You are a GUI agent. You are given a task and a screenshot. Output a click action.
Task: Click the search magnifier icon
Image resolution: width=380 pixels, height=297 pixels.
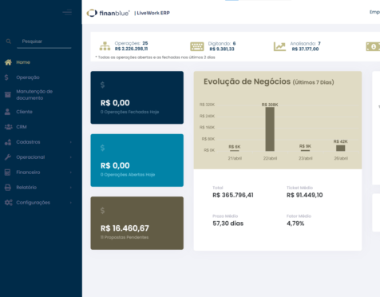click(x=9, y=42)
